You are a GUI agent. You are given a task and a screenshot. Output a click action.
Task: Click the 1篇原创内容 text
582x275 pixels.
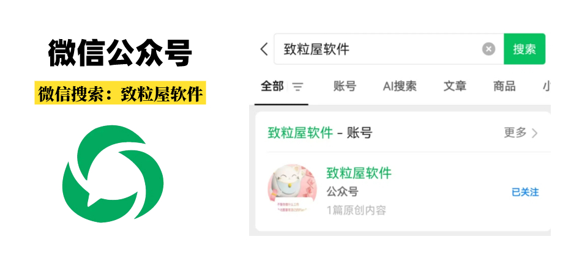click(x=356, y=210)
